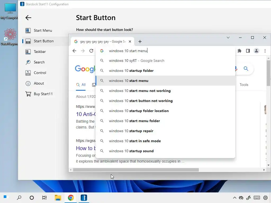Open the taskbar search magnifier
The image size is (271, 203).
point(19,198)
